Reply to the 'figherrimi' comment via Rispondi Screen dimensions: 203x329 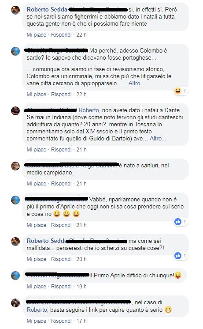[x=61, y=34]
